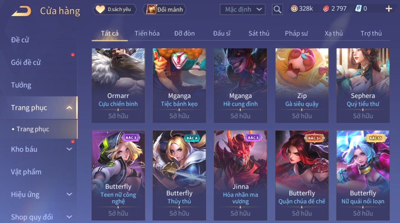Image resolution: width=400 pixels, height=223 pixels.
Task: Tap the back arrow icon
Action: click(21, 11)
